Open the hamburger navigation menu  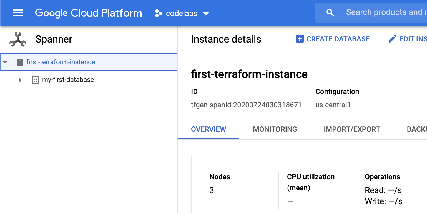18,13
